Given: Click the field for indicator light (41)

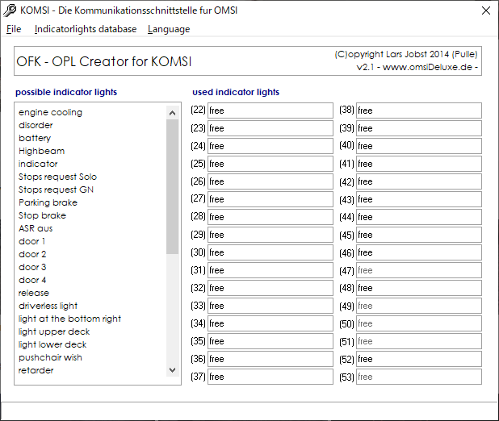Looking at the screenshot, I should point(419,164).
